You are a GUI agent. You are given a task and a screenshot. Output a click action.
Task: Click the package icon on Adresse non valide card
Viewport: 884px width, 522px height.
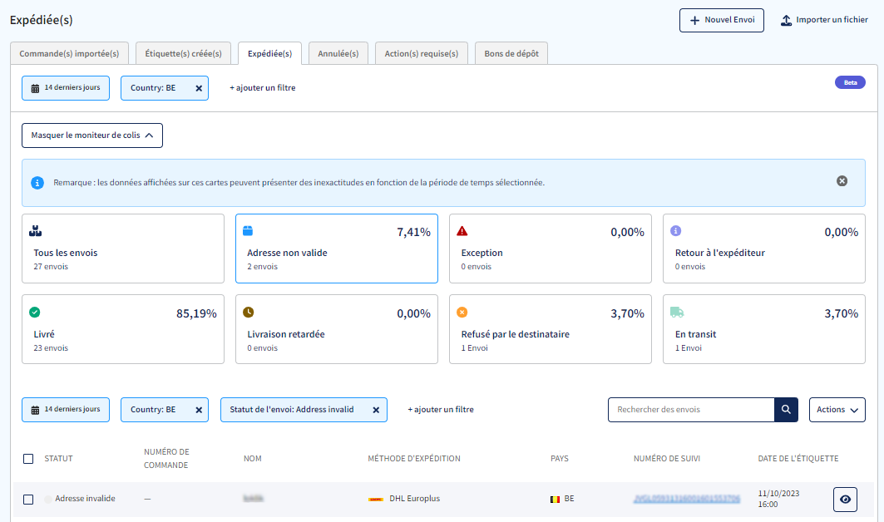coord(248,230)
